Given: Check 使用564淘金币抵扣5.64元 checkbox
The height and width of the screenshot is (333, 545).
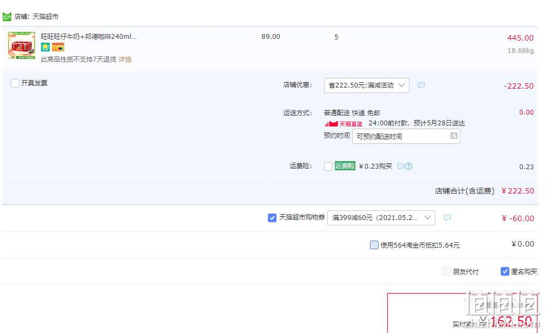Looking at the screenshot, I should click(374, 245).
